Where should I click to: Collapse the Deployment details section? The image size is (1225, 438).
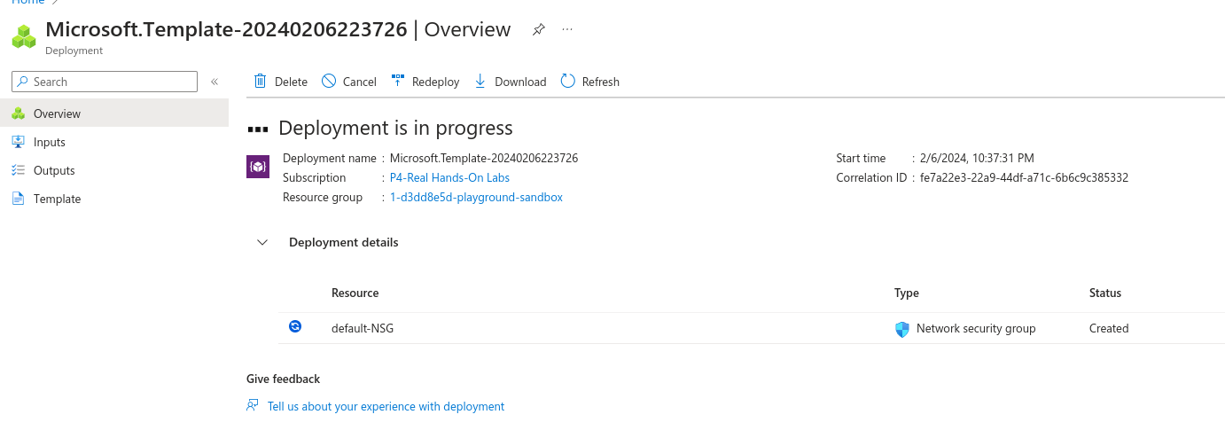click(x=262, y=242)
